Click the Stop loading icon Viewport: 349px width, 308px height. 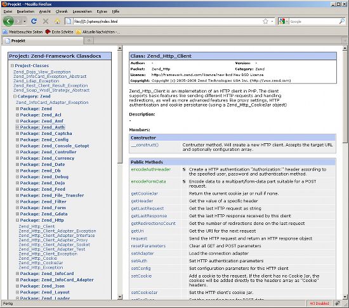tap(46, 22)
